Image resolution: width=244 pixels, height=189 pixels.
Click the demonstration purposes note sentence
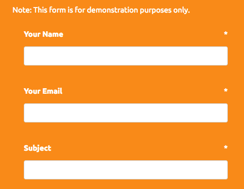tap(101, 10)
